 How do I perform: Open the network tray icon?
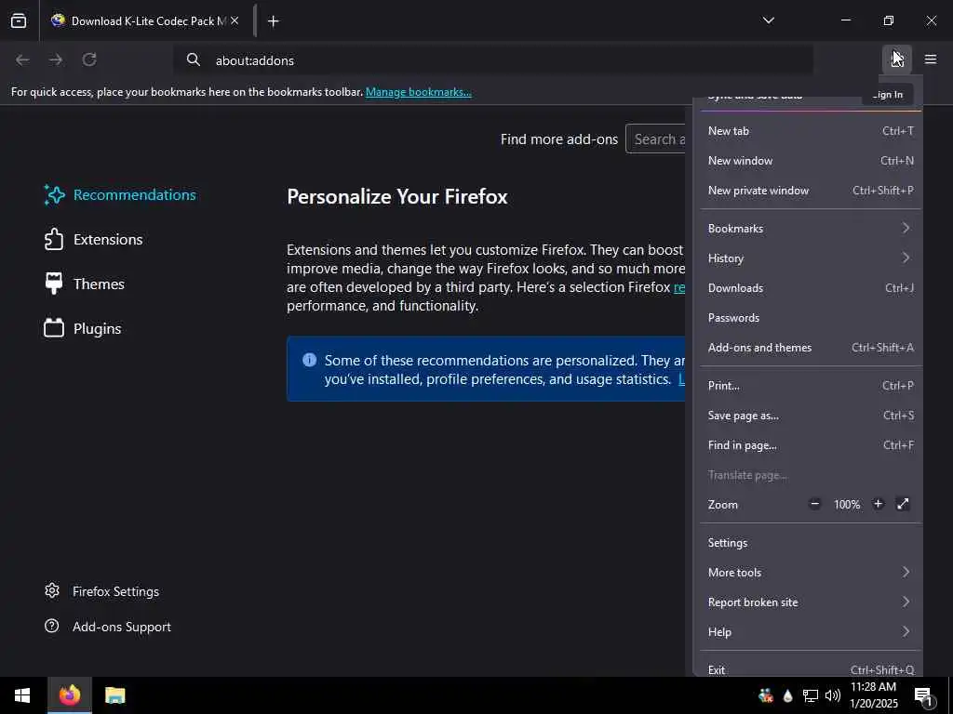[811, 695]
